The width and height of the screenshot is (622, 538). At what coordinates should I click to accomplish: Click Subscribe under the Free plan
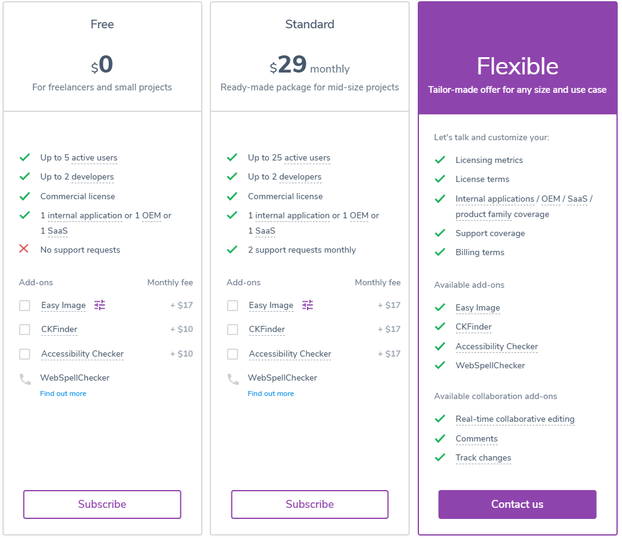click(x=102, y=504)
